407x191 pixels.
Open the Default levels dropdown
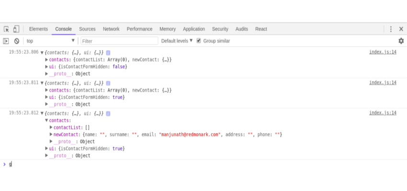[x=177, y=41]
